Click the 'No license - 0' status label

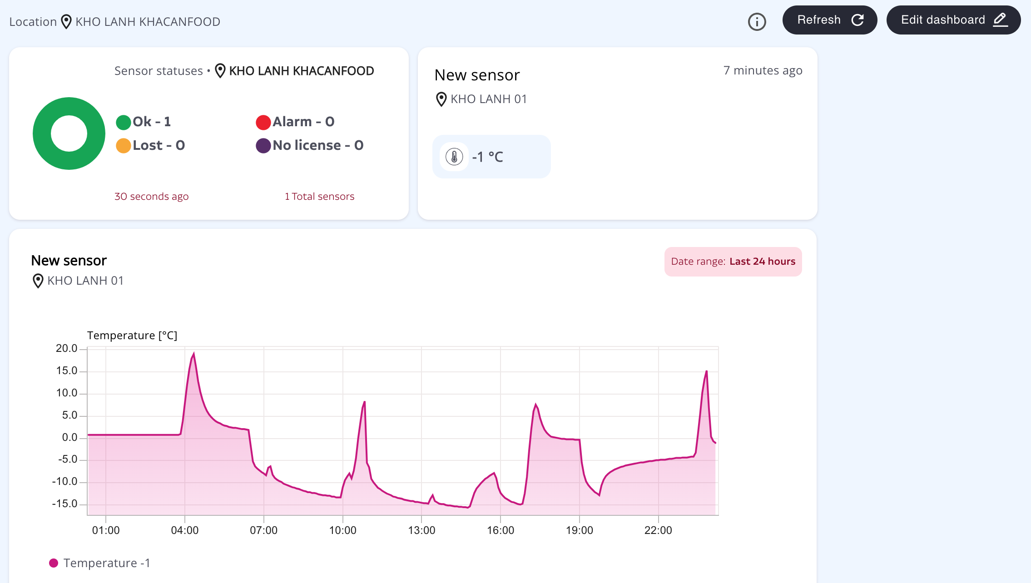318,145
